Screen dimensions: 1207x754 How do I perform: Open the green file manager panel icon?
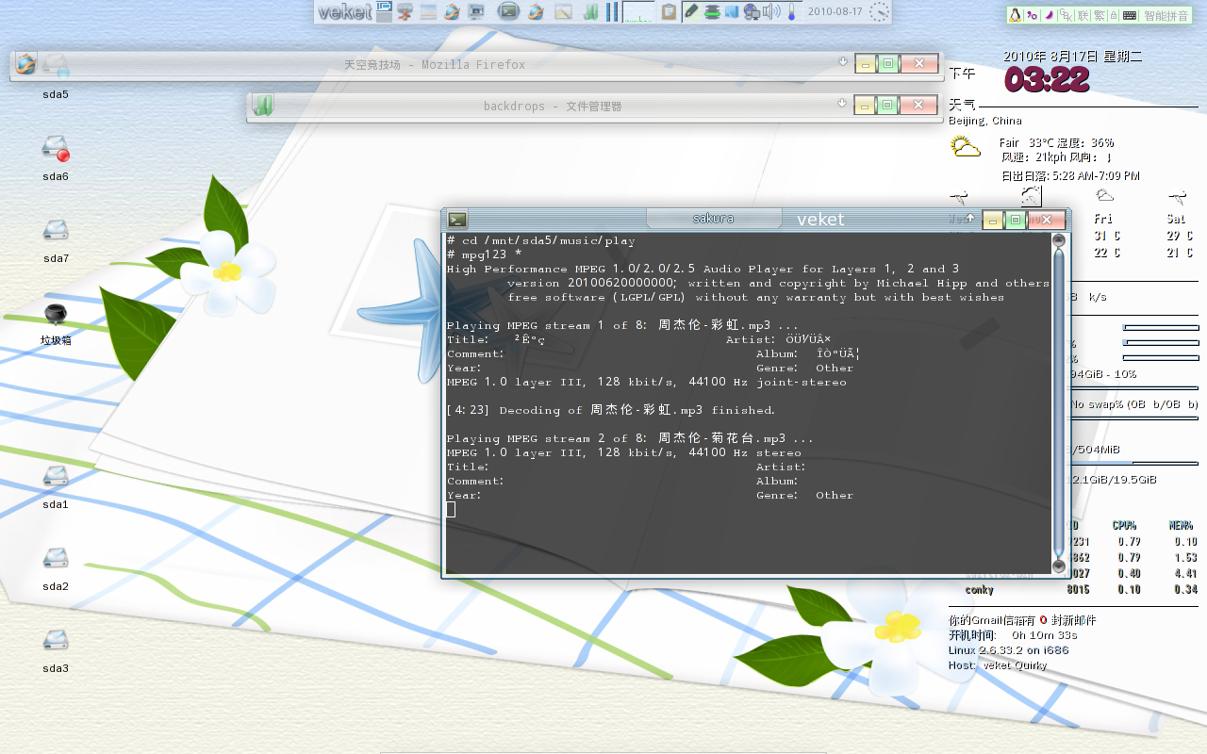(x=590, y=11)
